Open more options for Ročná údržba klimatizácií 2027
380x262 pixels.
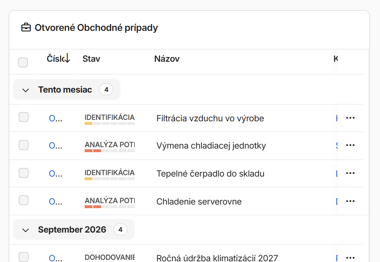(350, 257)
